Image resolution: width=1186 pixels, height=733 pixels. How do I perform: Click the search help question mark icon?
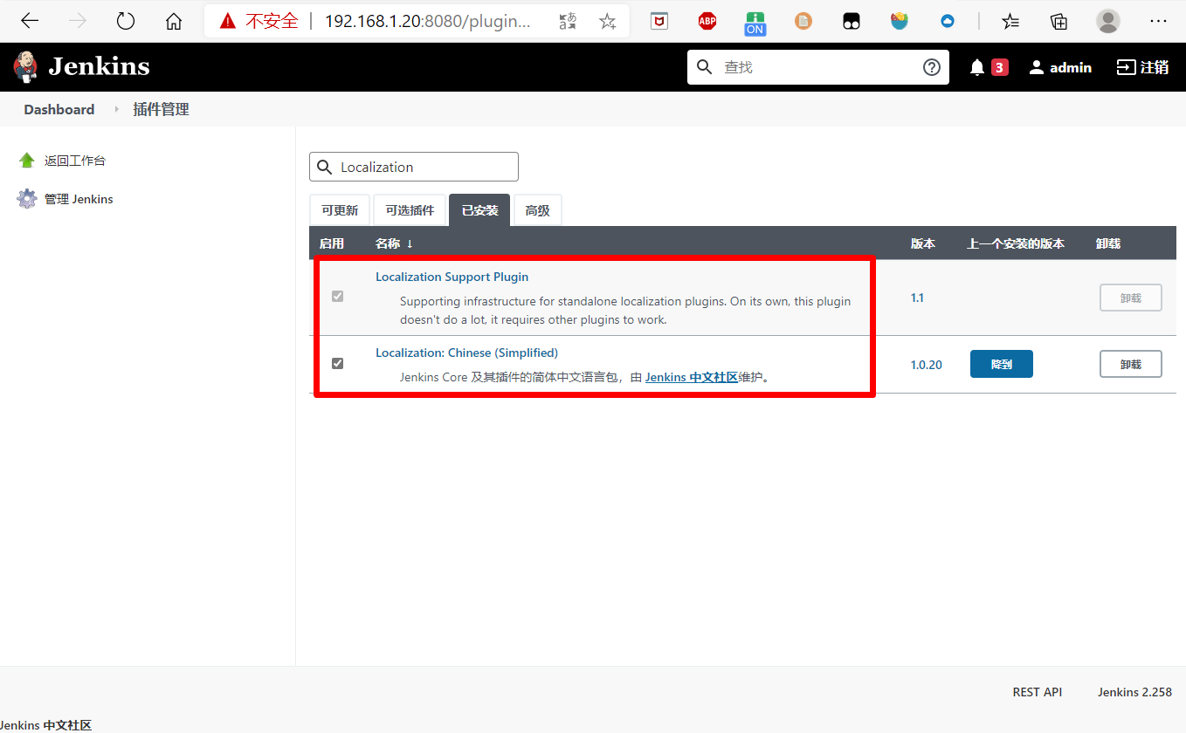[932, 67]
